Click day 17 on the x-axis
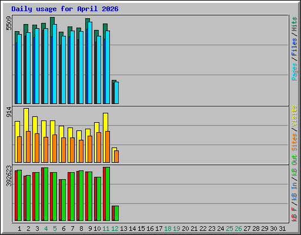Viewport: 301px width, 235px height. point(159,229)
